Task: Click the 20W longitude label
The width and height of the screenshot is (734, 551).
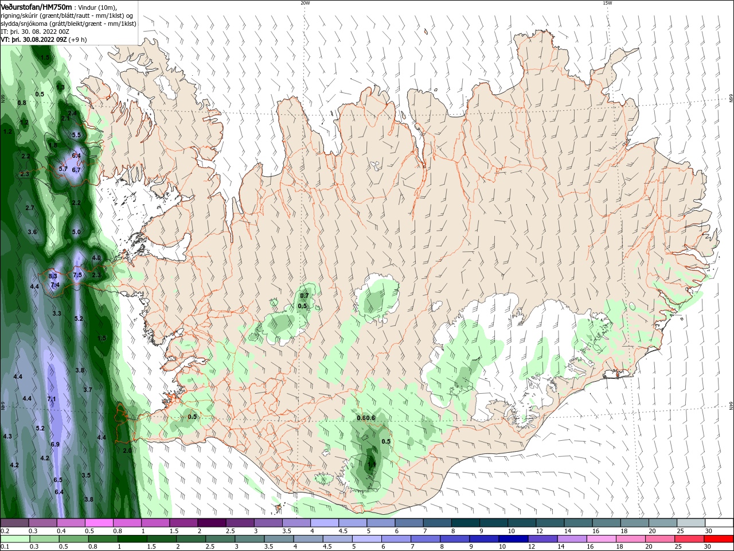Action: 305,3
